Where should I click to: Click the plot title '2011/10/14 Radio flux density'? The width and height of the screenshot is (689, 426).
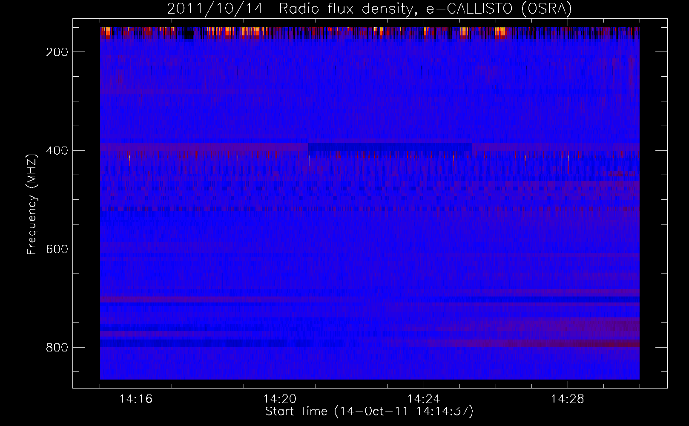click(369, 9)
